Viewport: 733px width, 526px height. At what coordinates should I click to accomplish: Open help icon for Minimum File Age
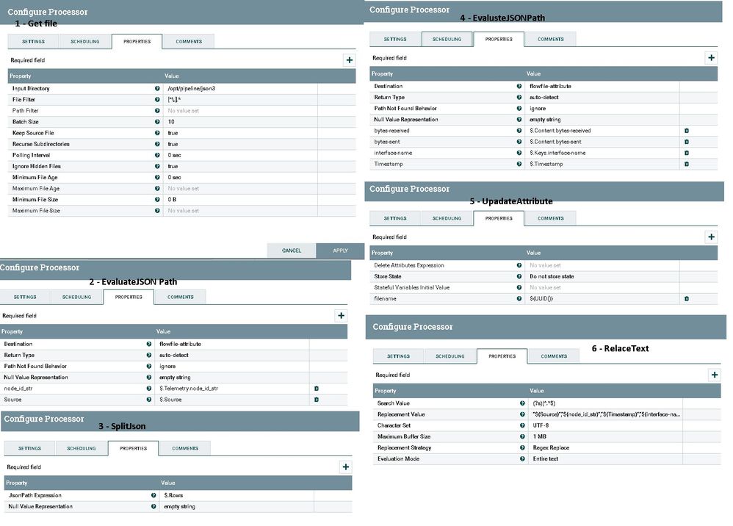pos(157,177)
